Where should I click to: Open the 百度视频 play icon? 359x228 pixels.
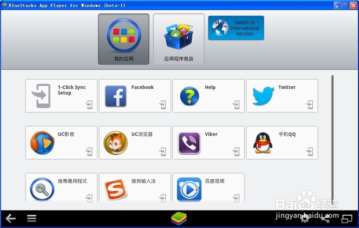pos(189,190)
